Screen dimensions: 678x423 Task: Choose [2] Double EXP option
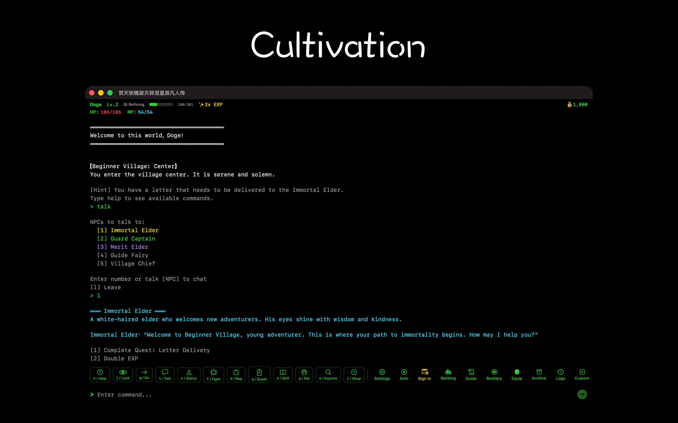pyautogui.click(x=114, y=358)
